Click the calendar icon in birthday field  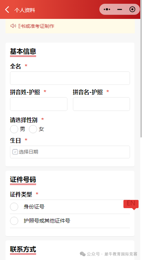pyautogui.click(x=15, y=152)
